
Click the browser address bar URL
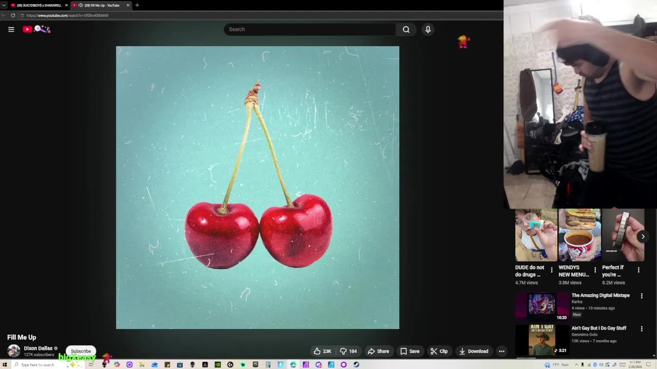point(67,15)
